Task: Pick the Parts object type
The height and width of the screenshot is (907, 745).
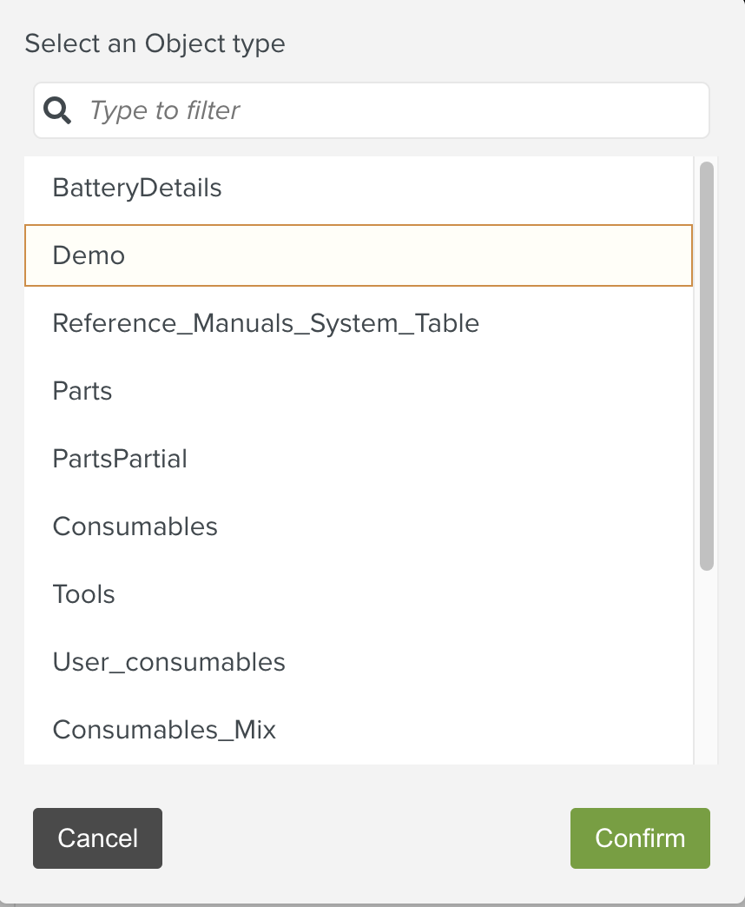Action: pos(82,391)
